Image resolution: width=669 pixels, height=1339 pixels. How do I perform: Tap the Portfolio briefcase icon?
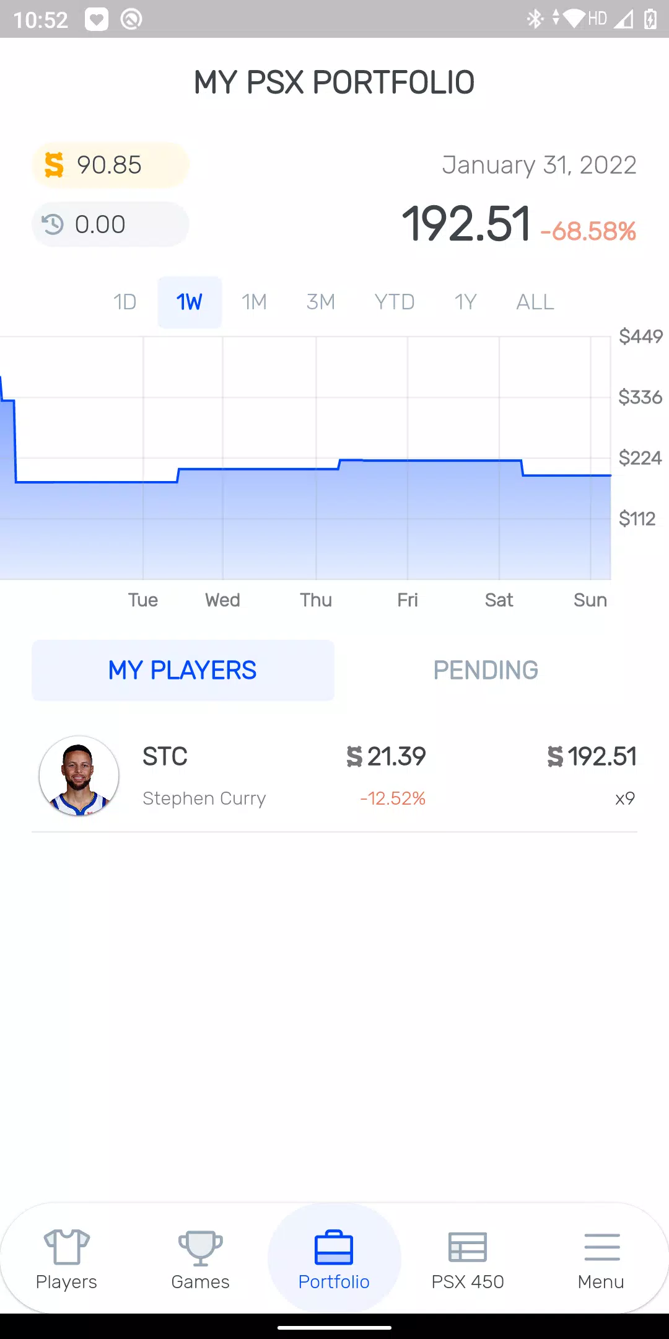coord(334,1247)
